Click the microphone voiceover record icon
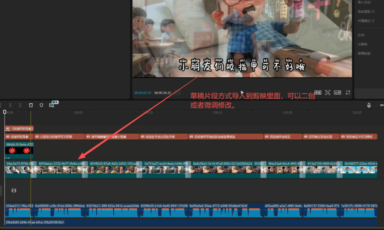The width and height of the screenshot is (384, 230). (x=369, y=105)
